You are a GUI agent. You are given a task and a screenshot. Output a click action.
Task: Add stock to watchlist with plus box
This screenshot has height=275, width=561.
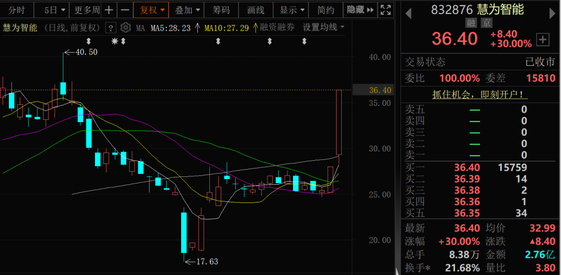click(543, 39)
